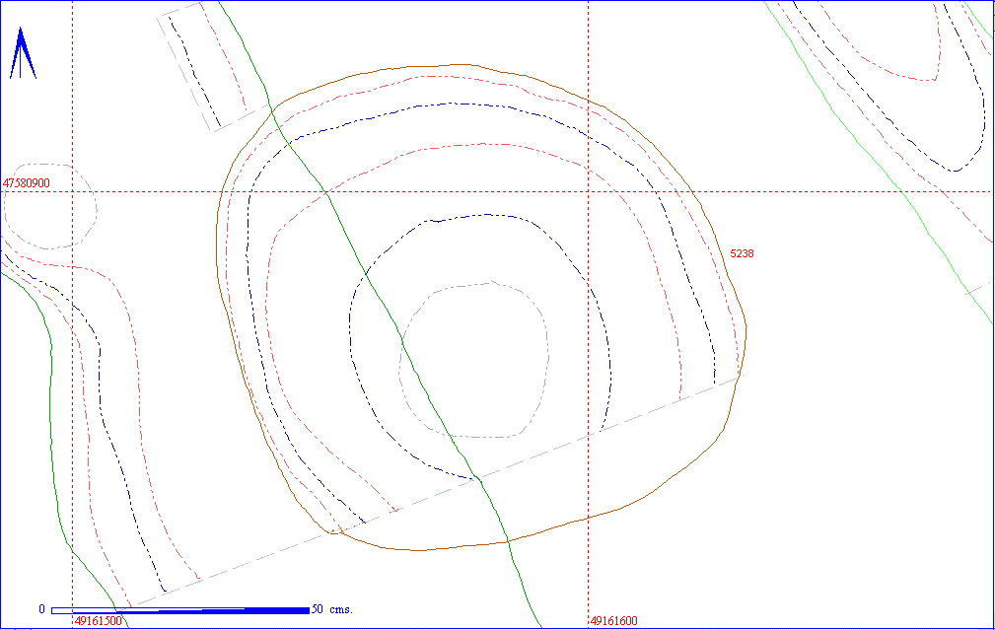Click the blue north arrow symbol
This screenshot has height=630, width=995.
pyautogui.click(x=23, y=53)
